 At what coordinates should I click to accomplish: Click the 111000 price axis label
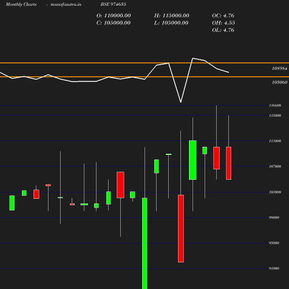tap(275, 141)
